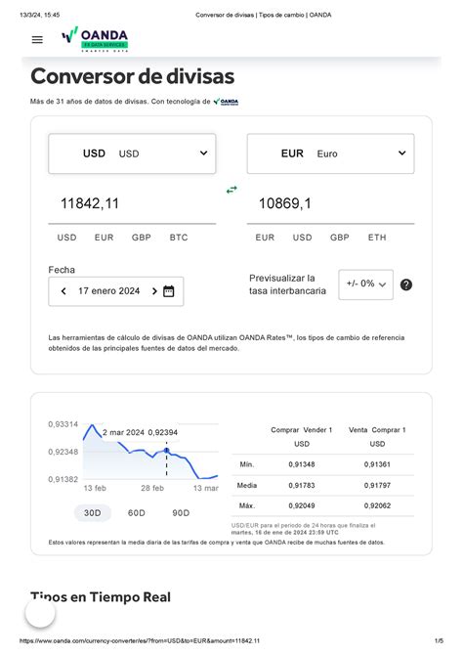Select USD shortcut under source amount

click(x=66, y=238)
